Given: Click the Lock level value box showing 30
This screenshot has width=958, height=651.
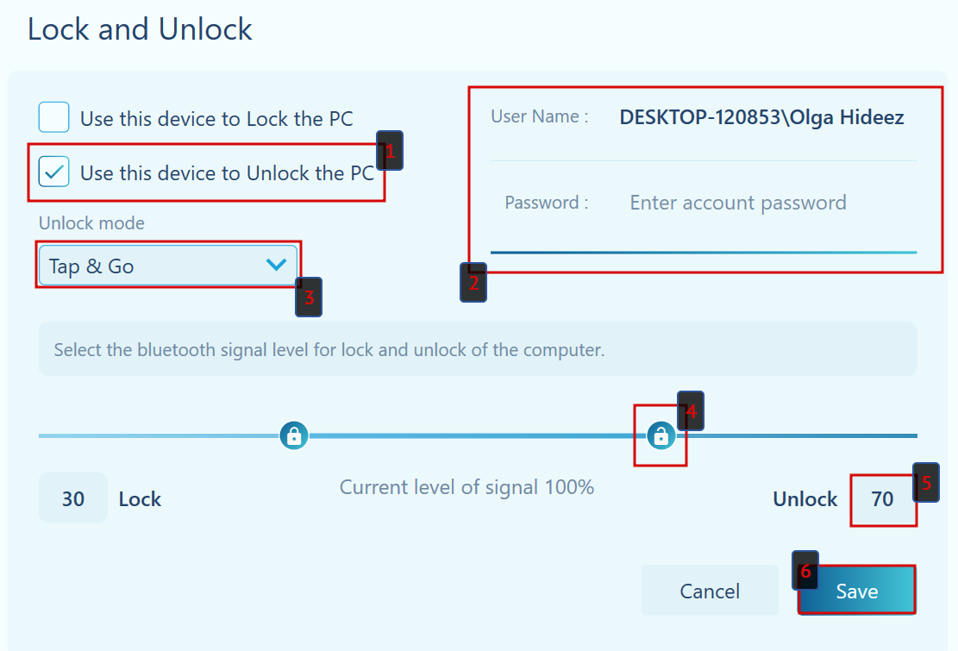Looking at the screenshot, I should 73,498.
